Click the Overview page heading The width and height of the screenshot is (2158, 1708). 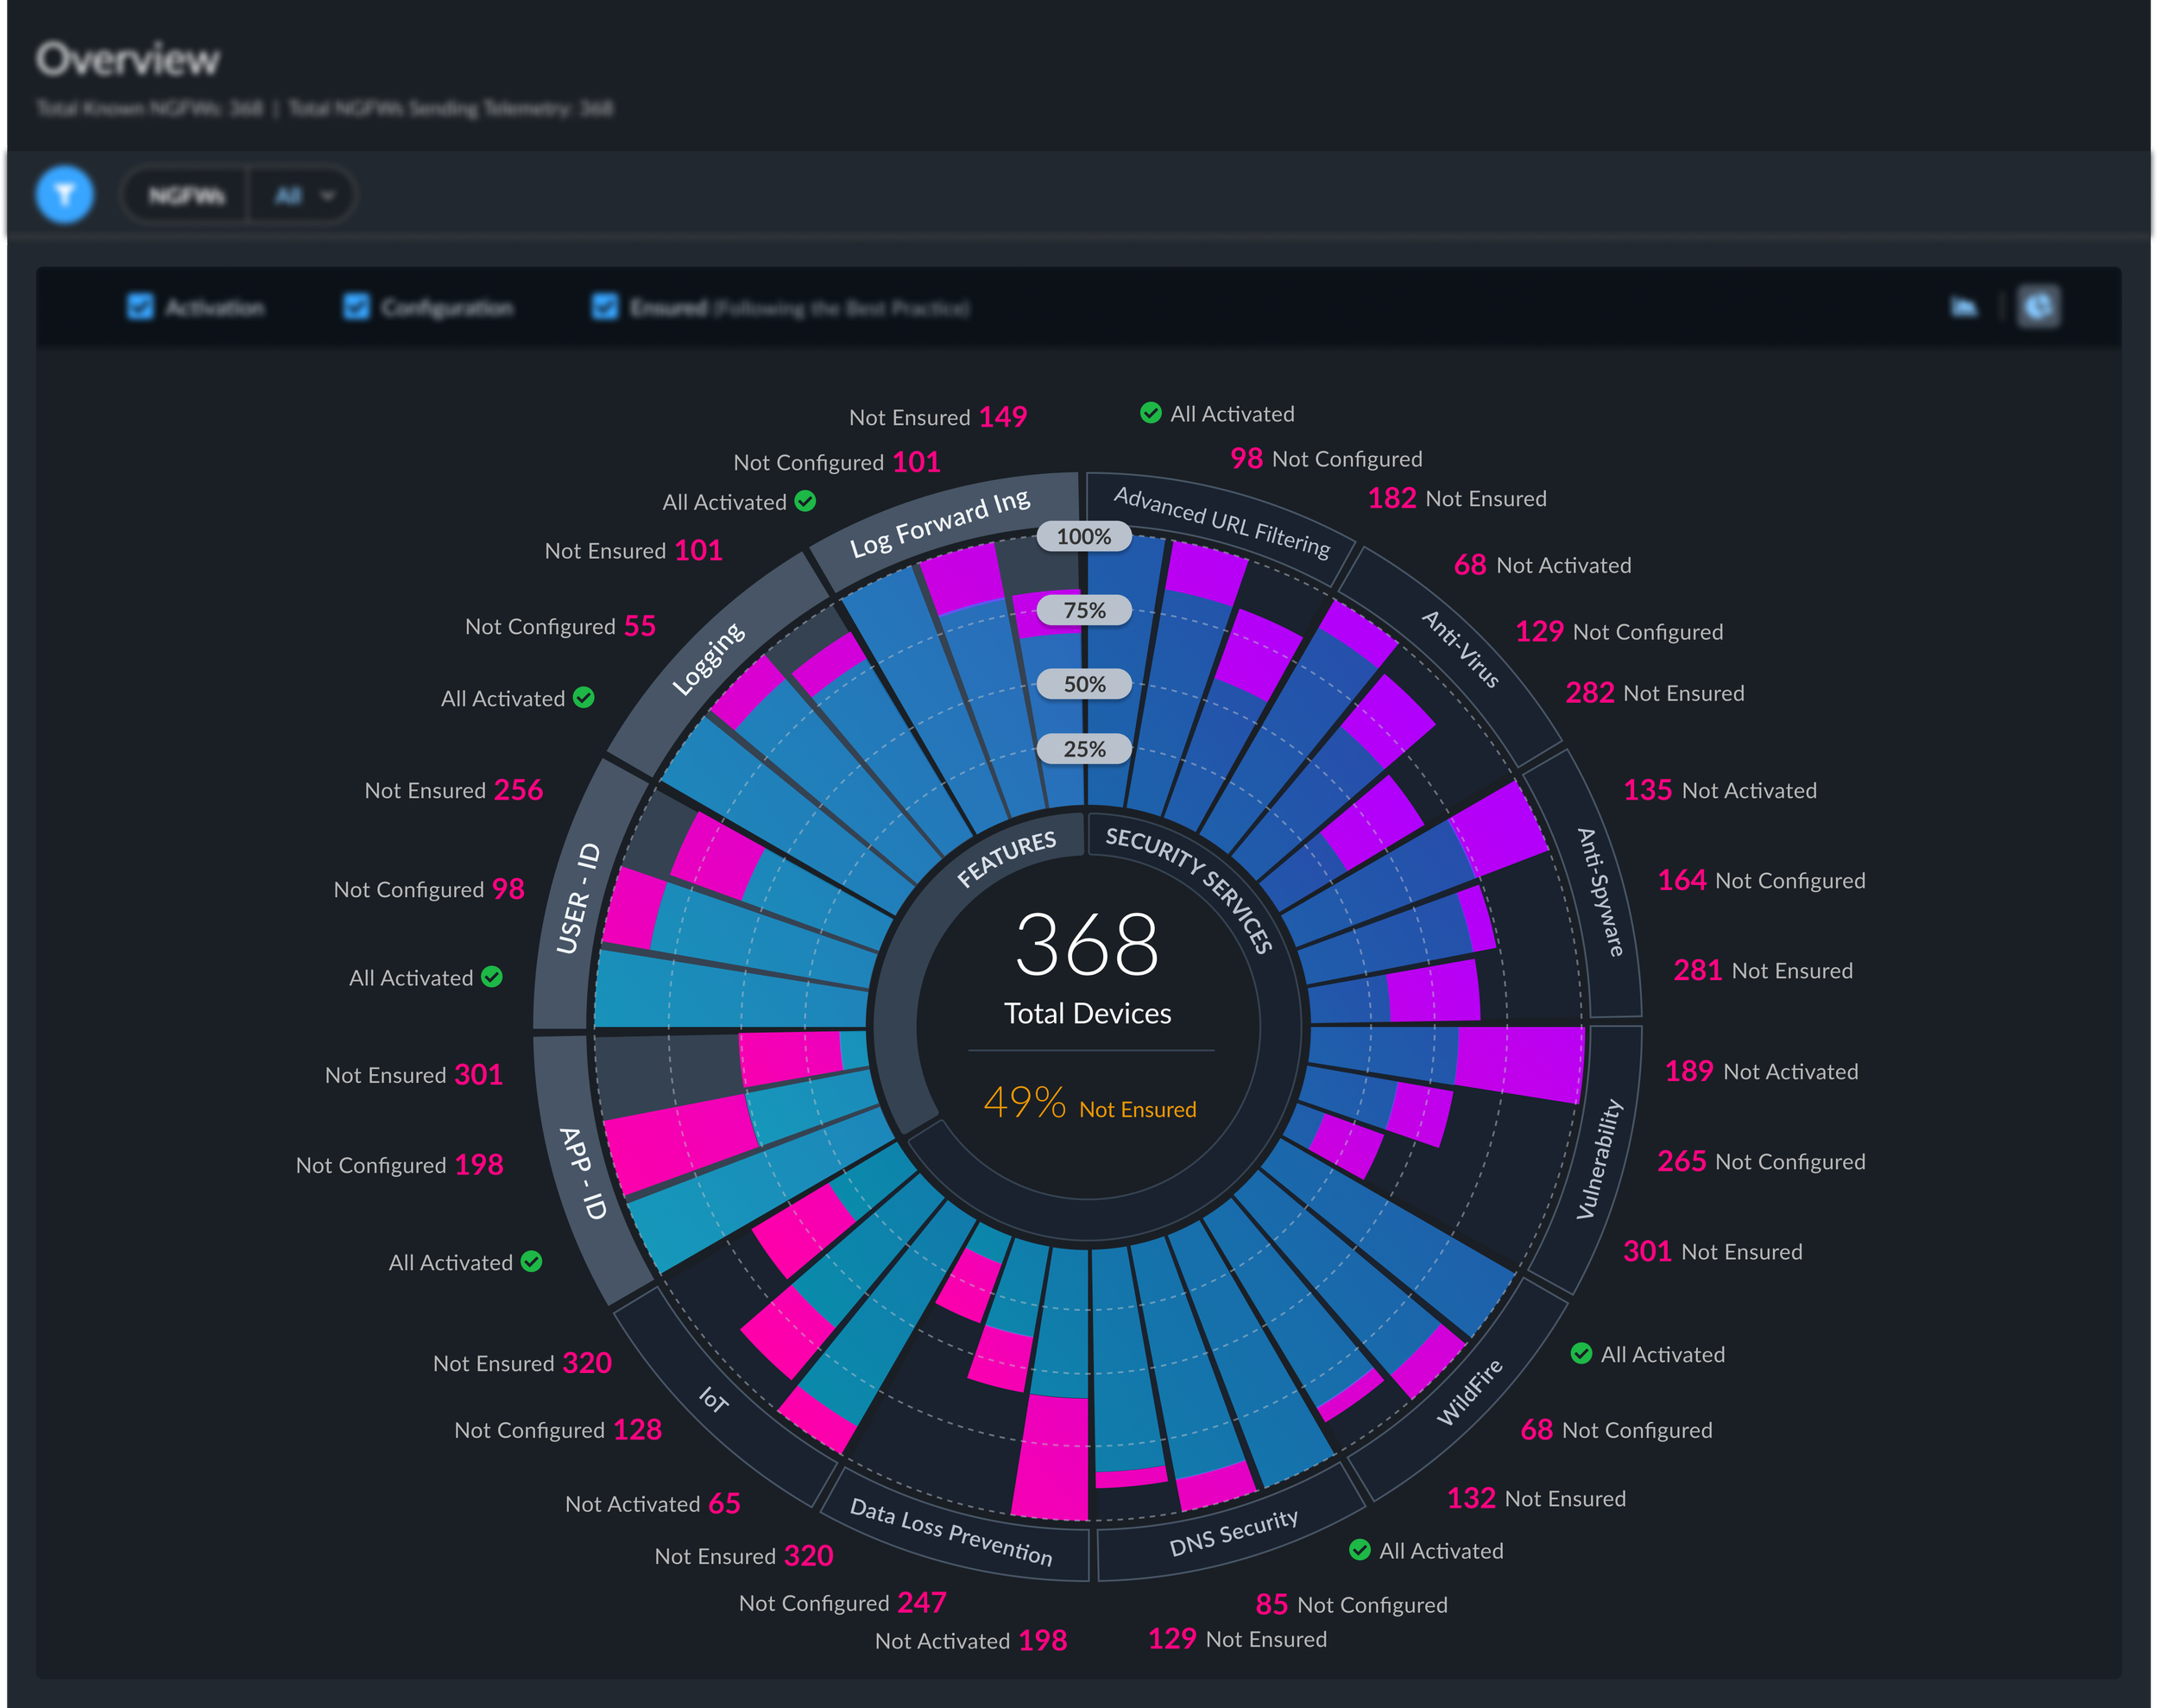pos(128,59)
